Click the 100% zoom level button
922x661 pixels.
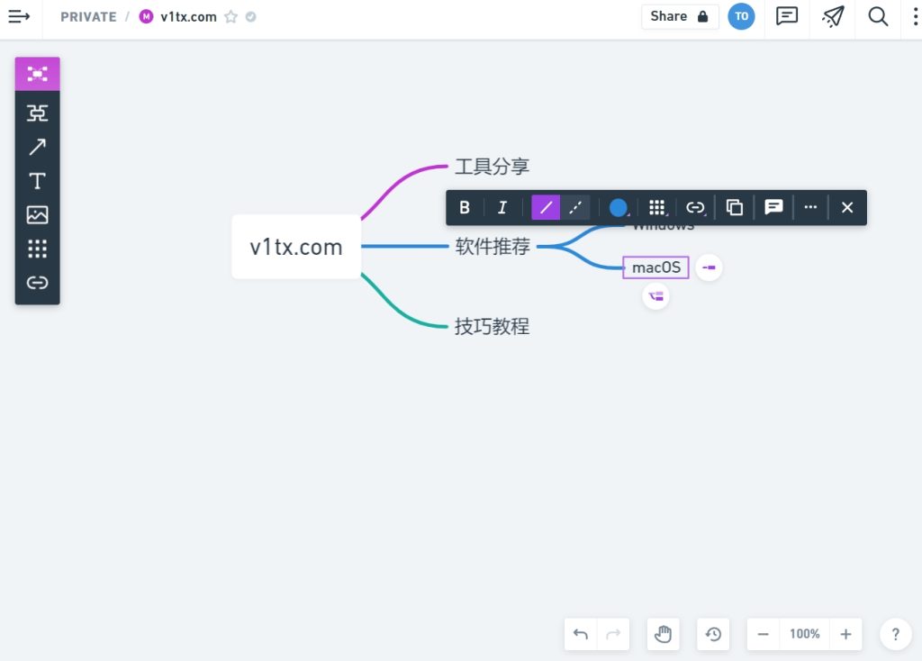[804, 634]
